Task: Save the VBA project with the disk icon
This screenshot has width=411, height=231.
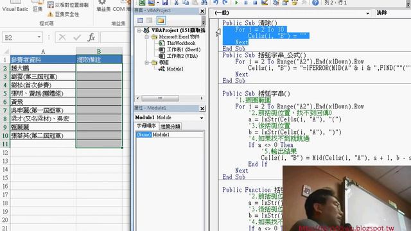Action: 165,3
